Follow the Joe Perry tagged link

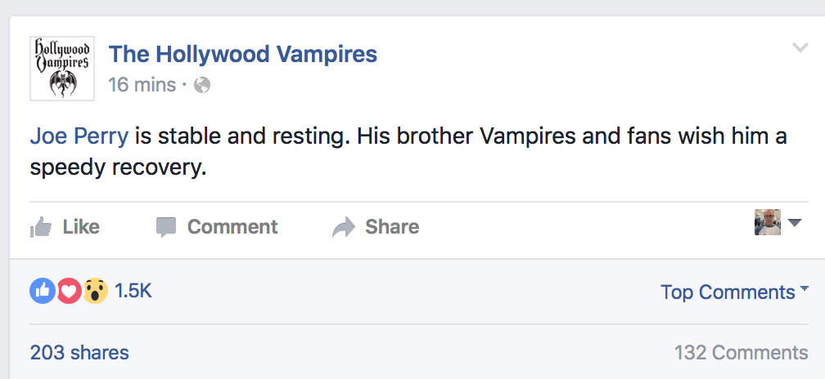click(x=79, y=136)
